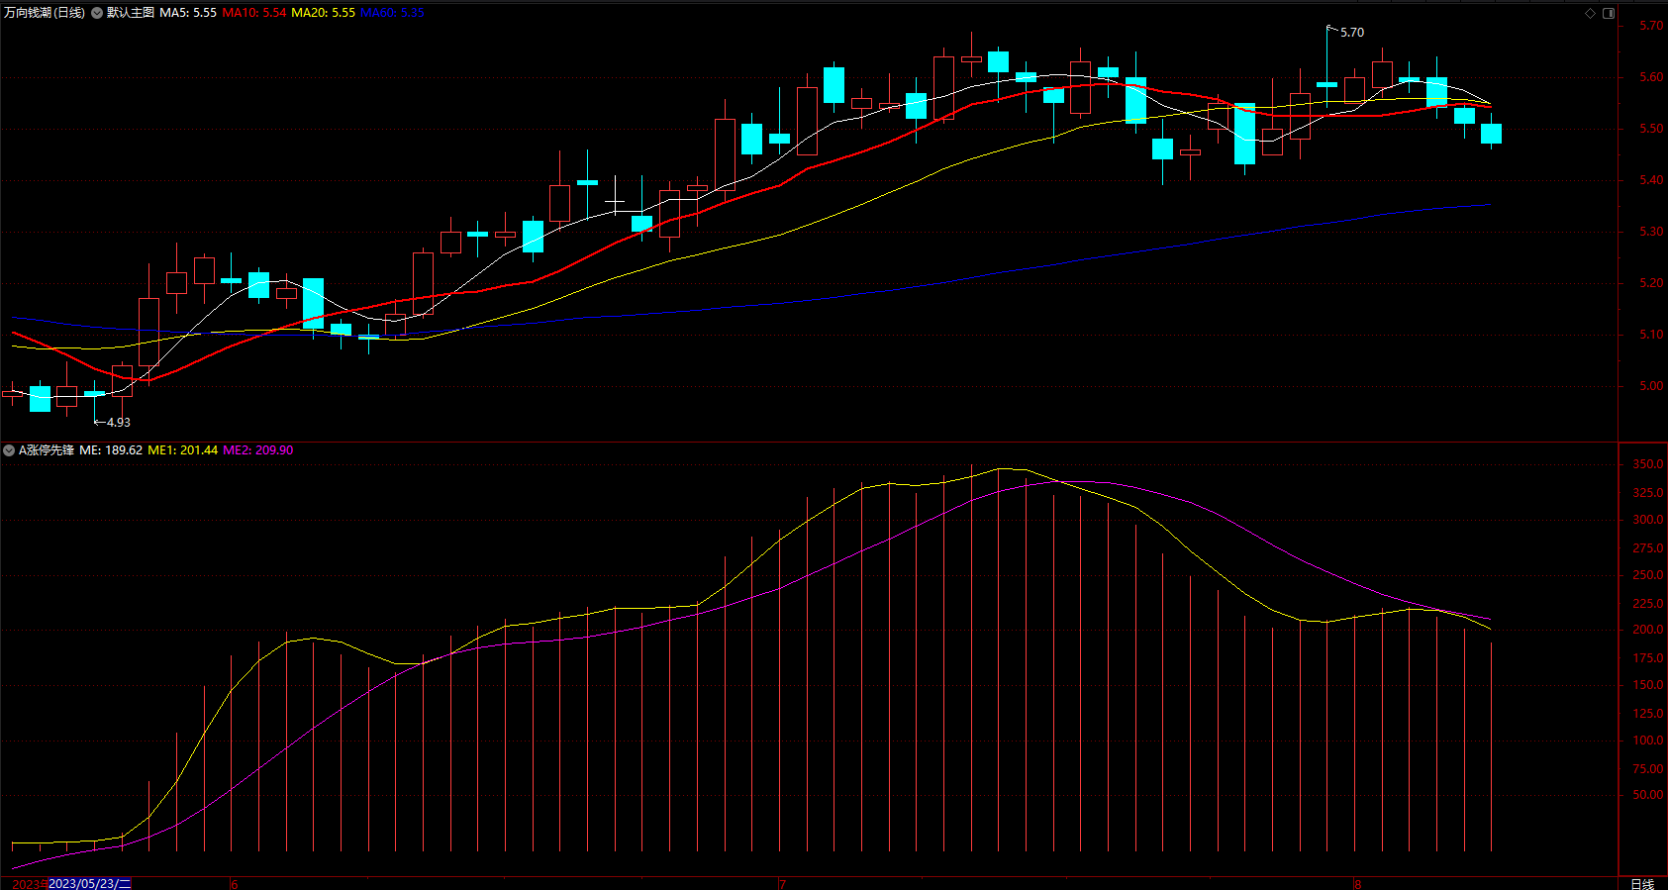Screen dimensions: 1668x890
Task: Toggle the side panel icon at top right
Action: point(1609,13)
